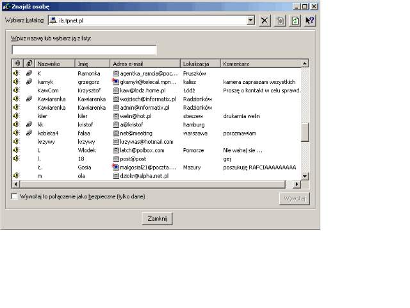This screenshot has width=410, height=308.
Task: Click speaker icon in Wlodek row
Action: point(17,150)
